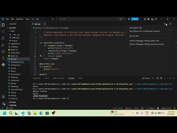Choose Python Debugger: Debug Python File
Screen dimensions: 177x133
(144, 41)
